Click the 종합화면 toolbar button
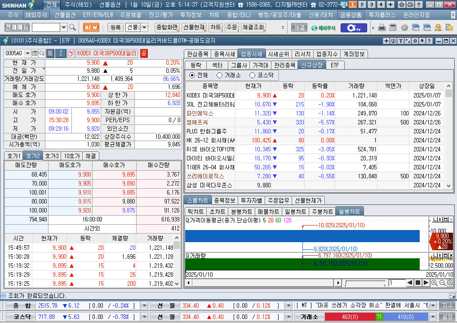This screenshot has height=323, width=457. click(167, 27)
